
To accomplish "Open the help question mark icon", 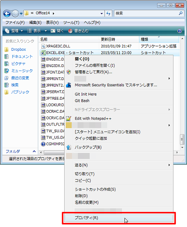I will pyautogui.click(x=179, y=31).
